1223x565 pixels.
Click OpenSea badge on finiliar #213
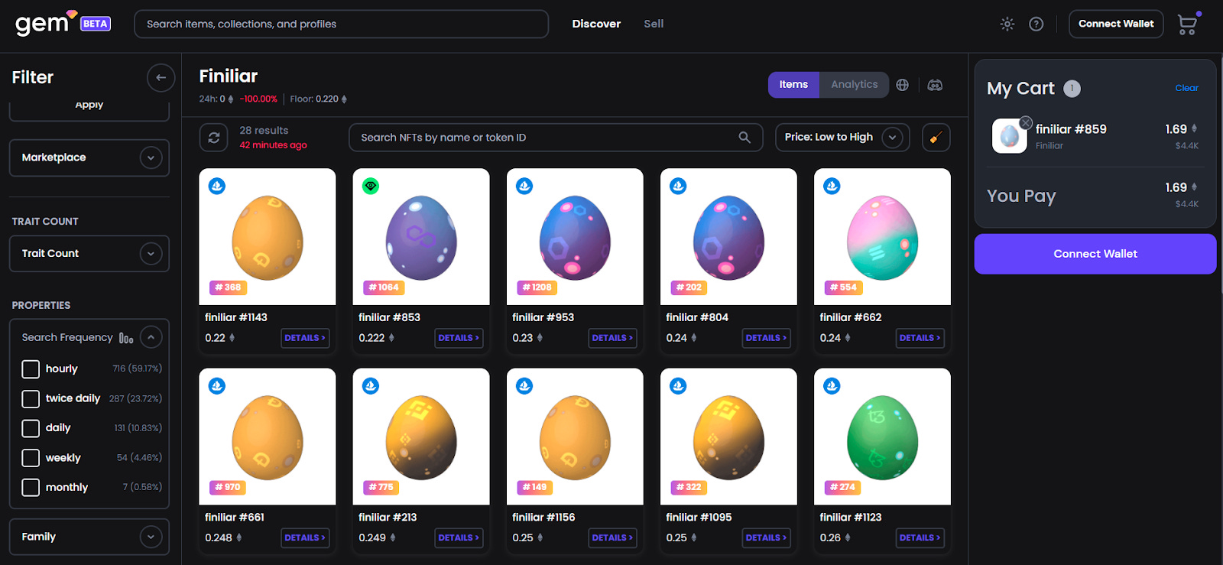pos(371,386)
